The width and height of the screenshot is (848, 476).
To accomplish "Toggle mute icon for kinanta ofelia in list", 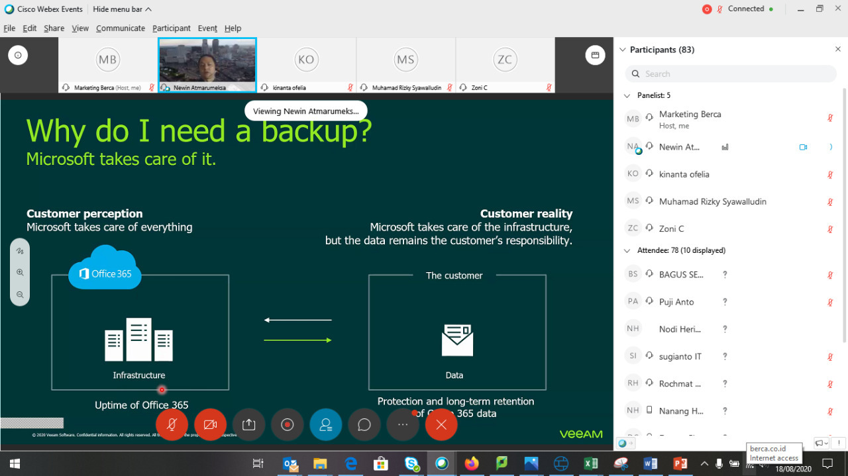I will (x=830, y=175).
